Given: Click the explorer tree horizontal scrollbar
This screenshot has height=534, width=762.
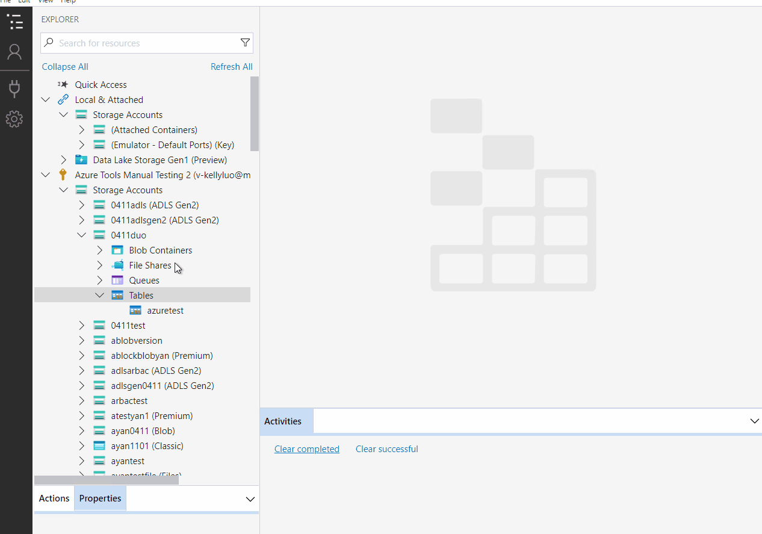Looking at the screenshot, I should tap(107, 480).
